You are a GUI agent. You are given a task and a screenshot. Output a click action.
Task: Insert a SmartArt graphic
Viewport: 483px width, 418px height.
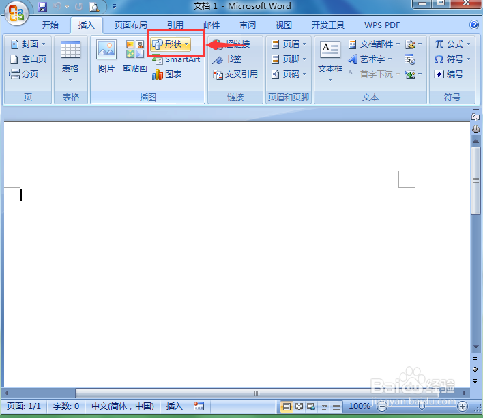point(176,59)
